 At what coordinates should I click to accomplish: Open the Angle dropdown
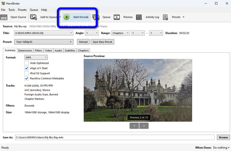[x=92, y=33]
